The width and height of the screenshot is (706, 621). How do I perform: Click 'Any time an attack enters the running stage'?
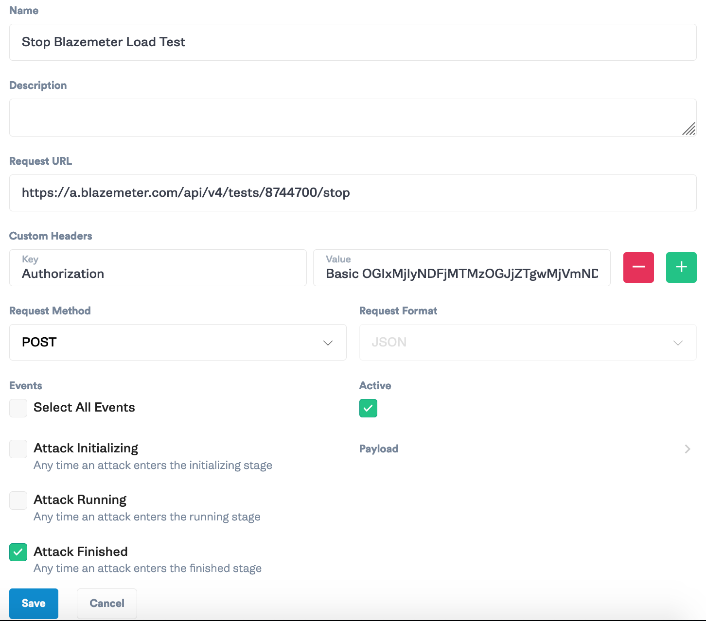coord(147,517)
